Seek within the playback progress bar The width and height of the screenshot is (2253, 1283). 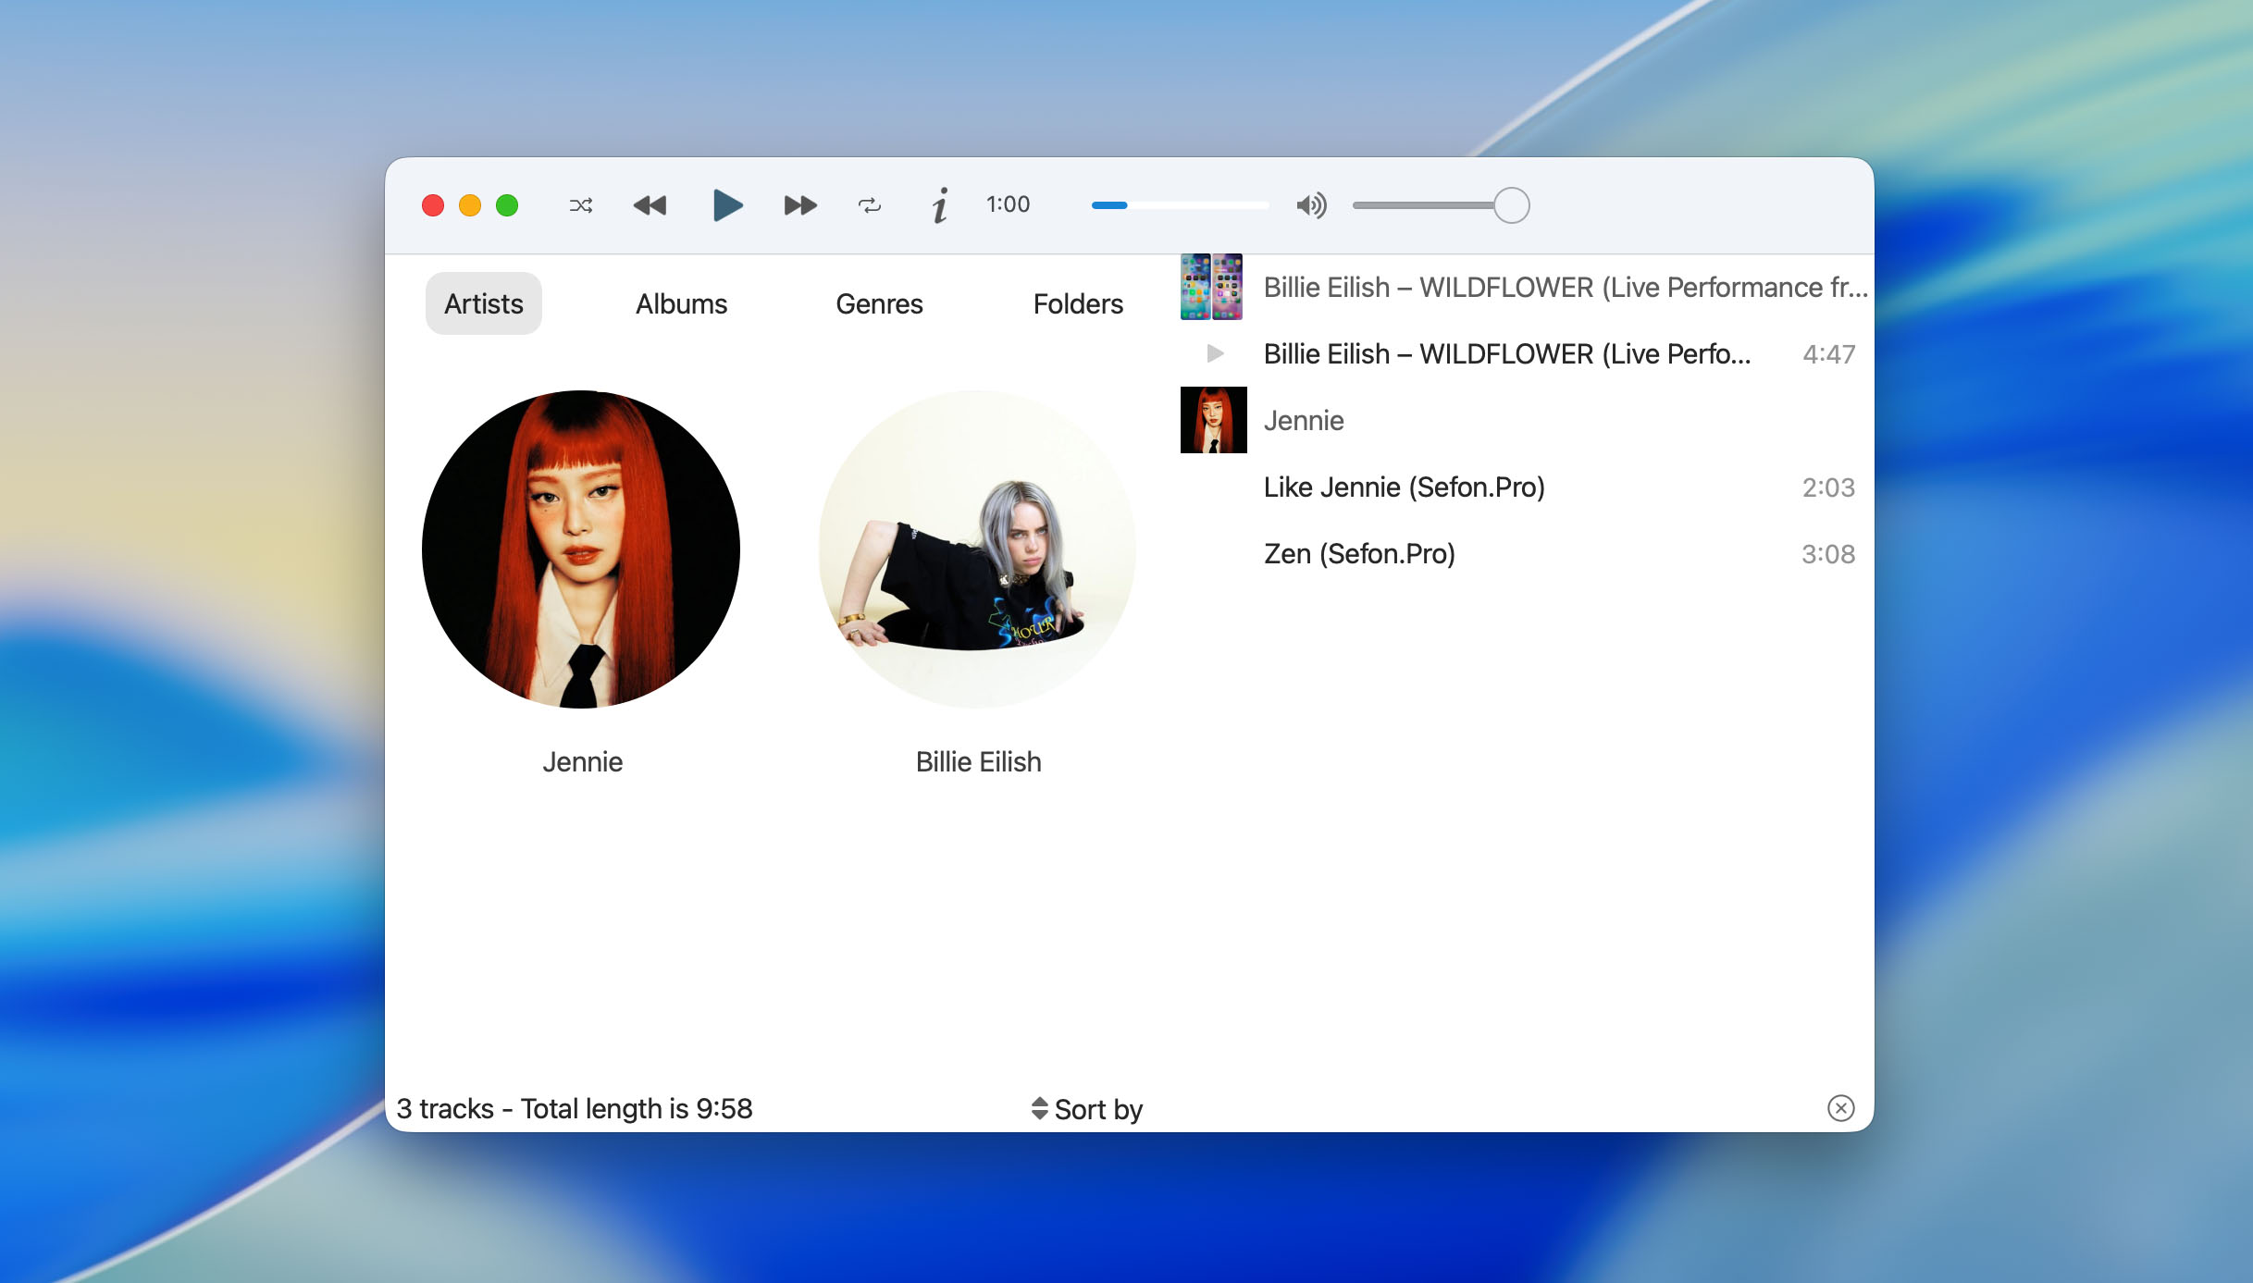pos(1179,205)
